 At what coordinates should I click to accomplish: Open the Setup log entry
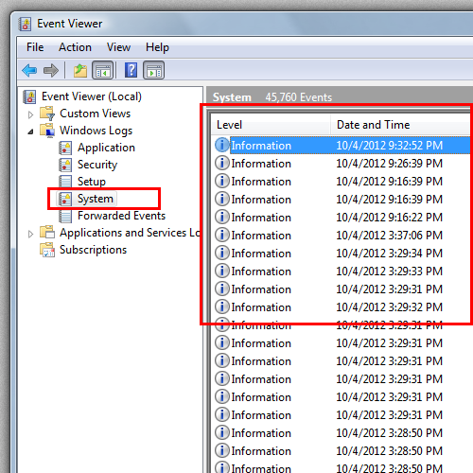pyautogui.click(x=92, y=182)
